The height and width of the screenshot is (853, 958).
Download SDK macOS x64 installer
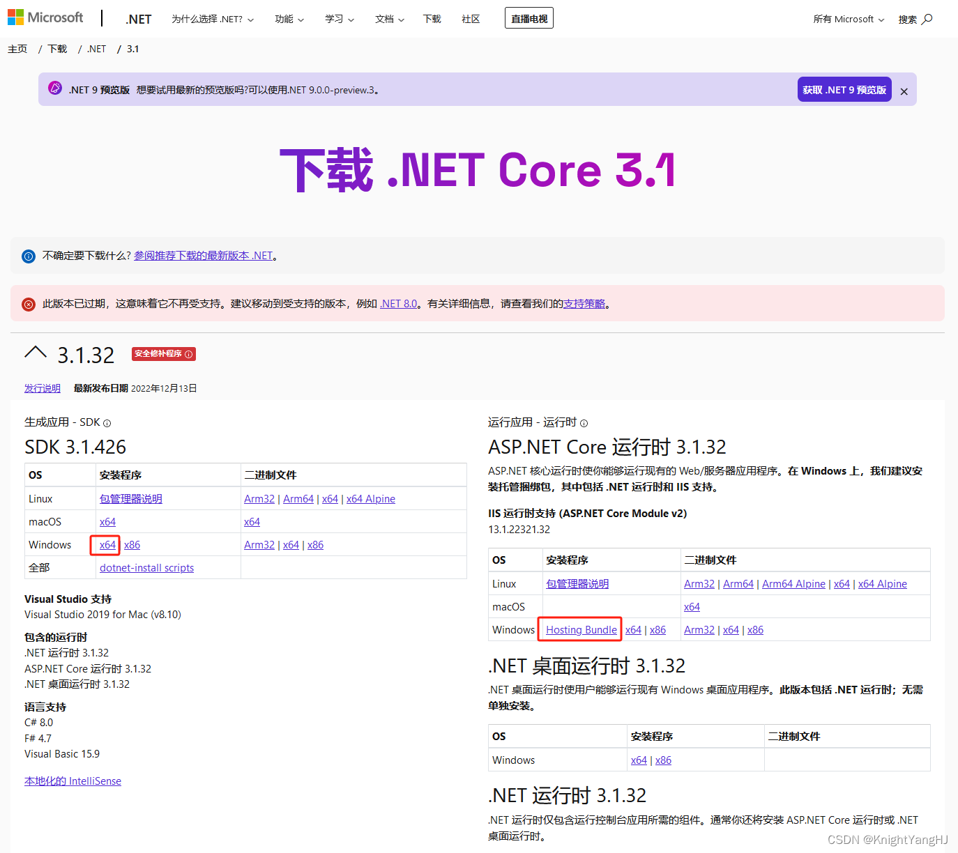click(107, 522)
